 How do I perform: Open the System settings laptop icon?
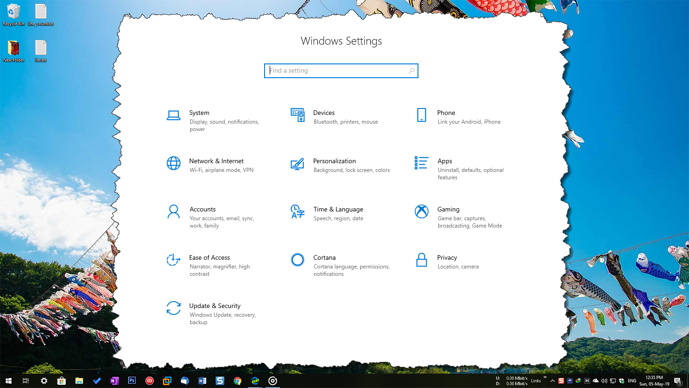pyautogui.click(x=173, y=115)
